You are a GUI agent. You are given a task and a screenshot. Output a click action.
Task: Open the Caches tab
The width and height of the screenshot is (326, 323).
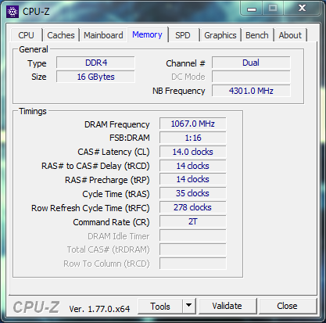tap(61, 35)
